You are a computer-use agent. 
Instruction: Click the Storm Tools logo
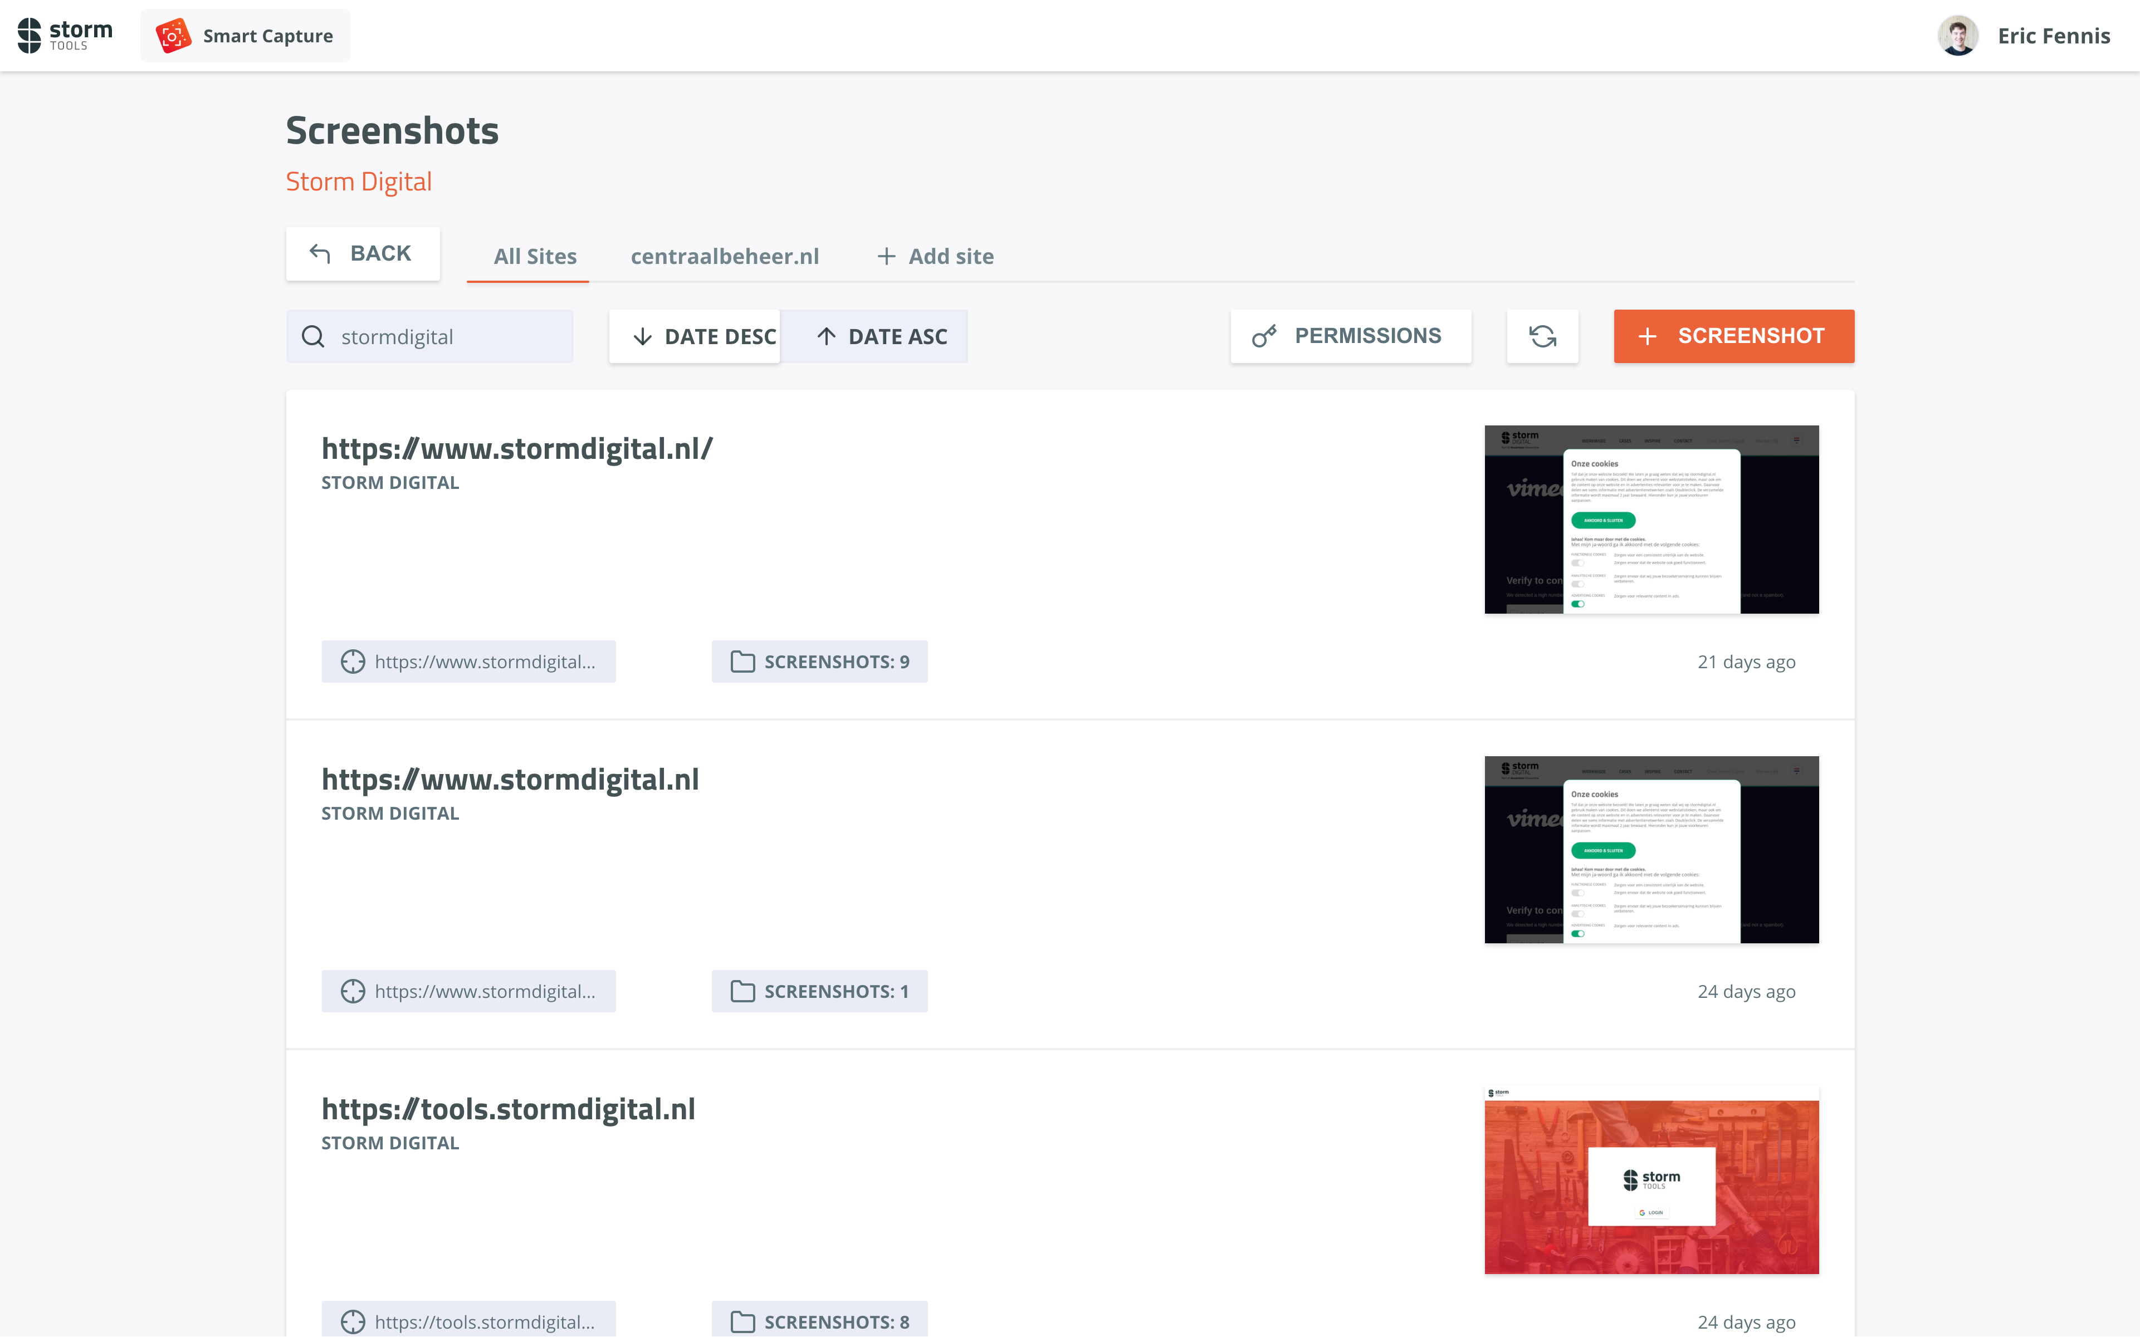click(x=65, y=36)
